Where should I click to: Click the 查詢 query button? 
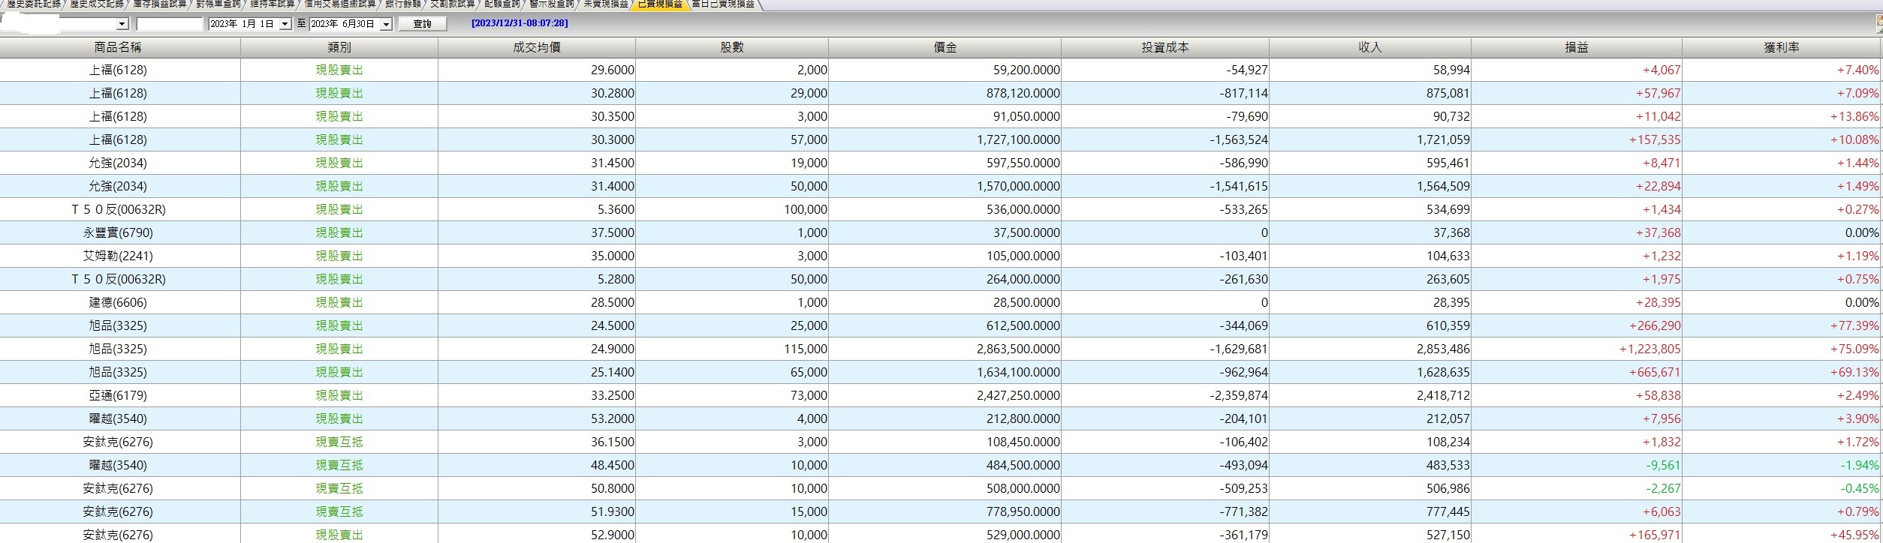pos(422,24)
